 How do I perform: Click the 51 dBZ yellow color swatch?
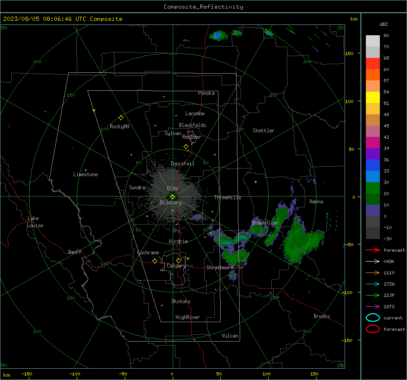click(x=373, y=97)
